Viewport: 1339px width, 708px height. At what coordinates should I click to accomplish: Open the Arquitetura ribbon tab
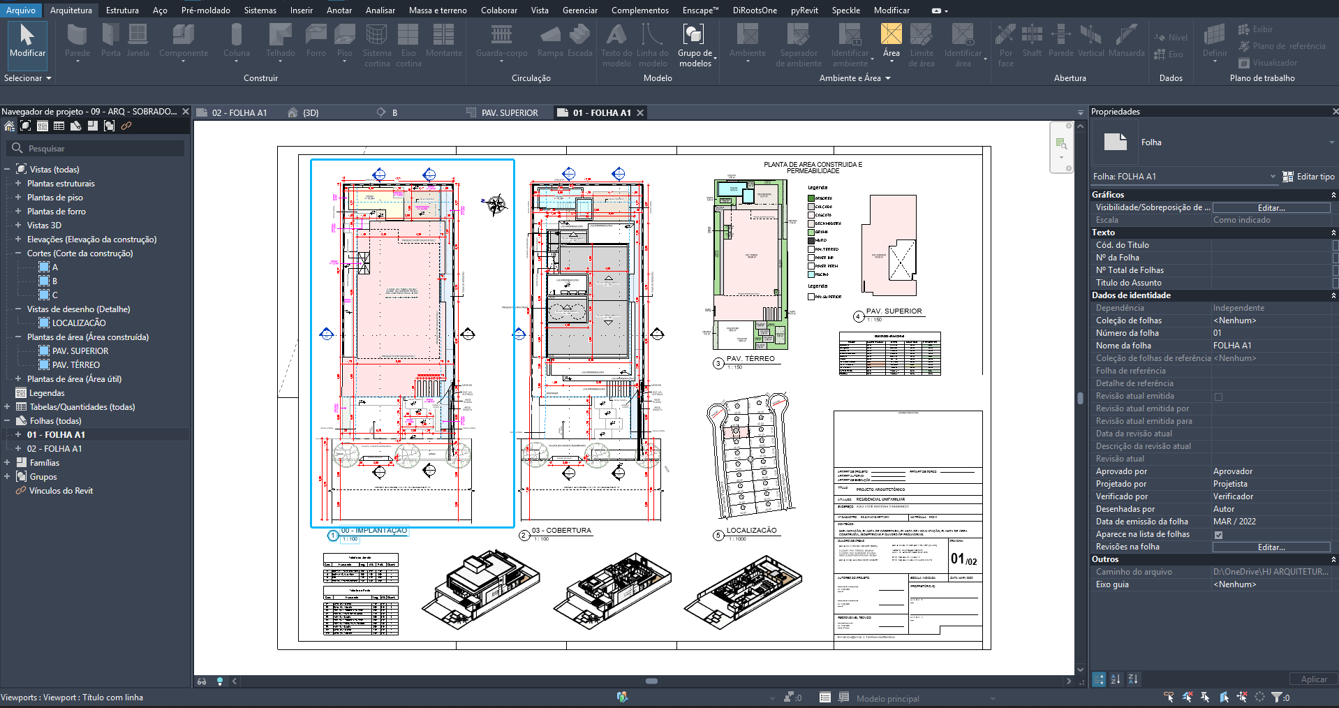point(71,10)
